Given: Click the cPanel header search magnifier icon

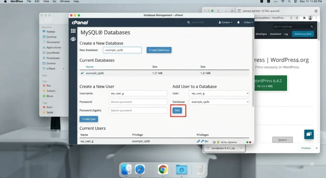Looking at the screenshot, I should (188, 22).
